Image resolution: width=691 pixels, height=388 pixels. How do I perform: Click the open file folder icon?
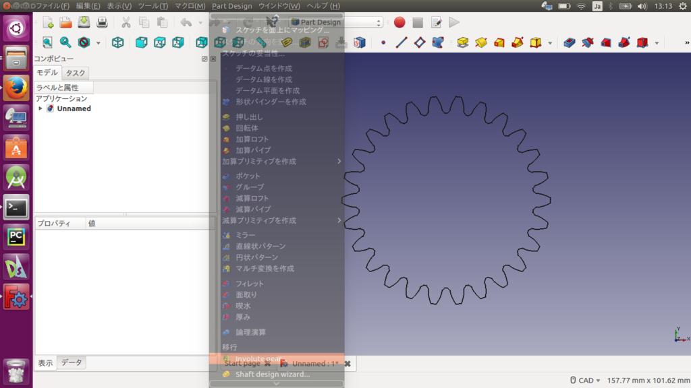65,22
